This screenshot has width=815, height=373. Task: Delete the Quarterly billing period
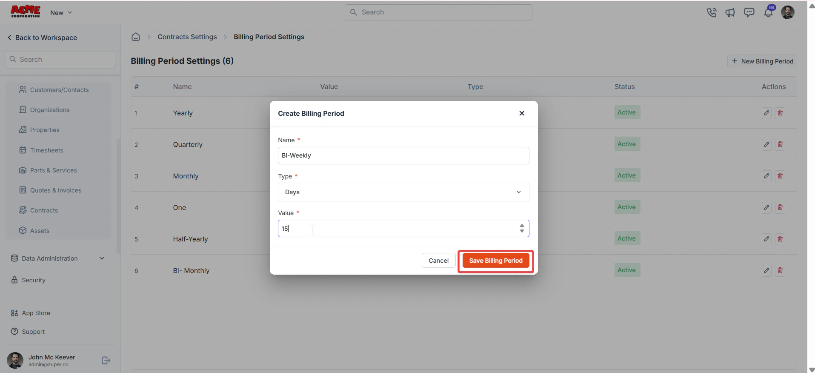[780, 144]
